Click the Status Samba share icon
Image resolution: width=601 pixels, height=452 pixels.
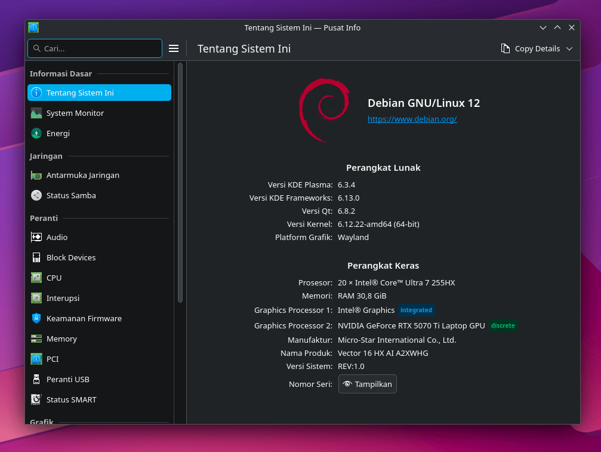(x=36, y=195)
